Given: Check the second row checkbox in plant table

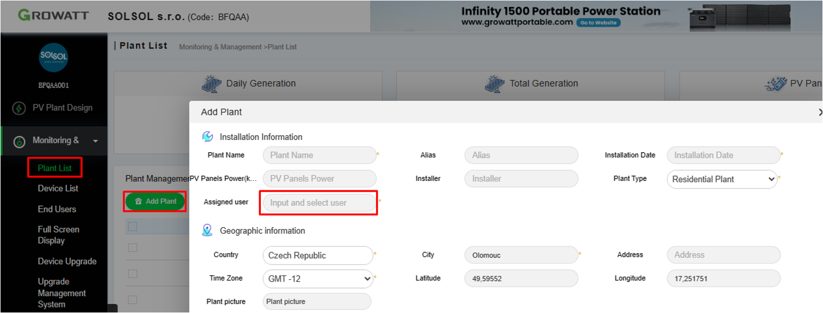Looking at the screenshot, I should (x=133, y=273).
